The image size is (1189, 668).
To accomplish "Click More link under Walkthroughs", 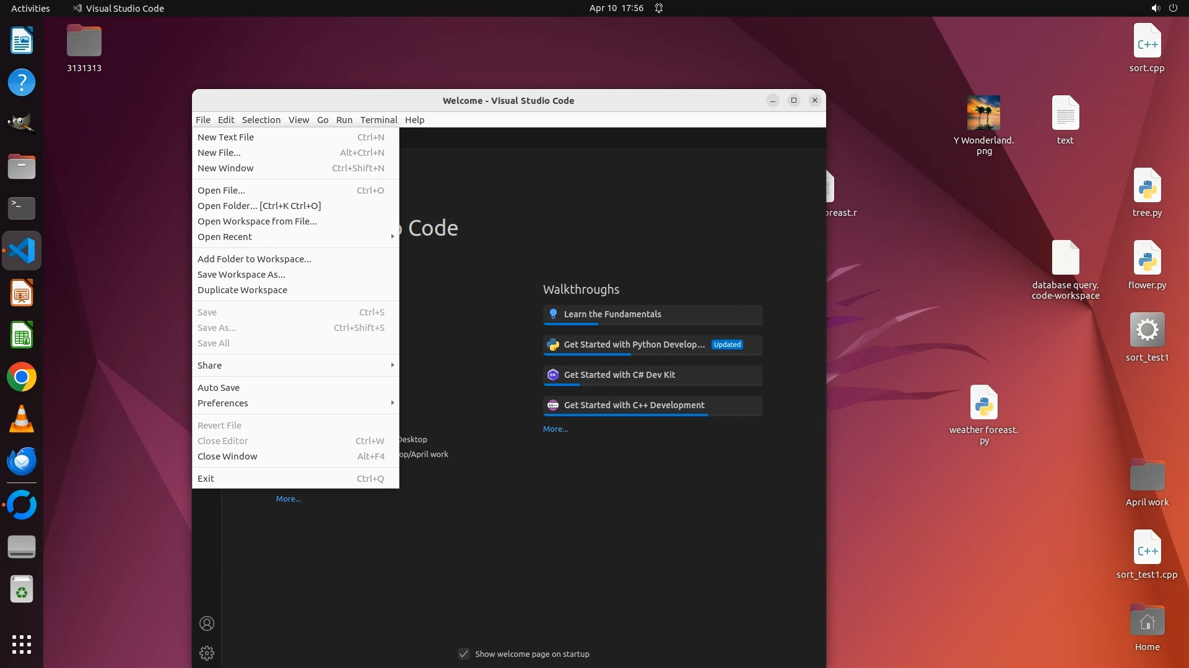I will pyautogui.click(x=555, y=429).
